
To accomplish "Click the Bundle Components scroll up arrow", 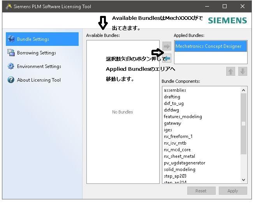I will [x=243, y=90].
